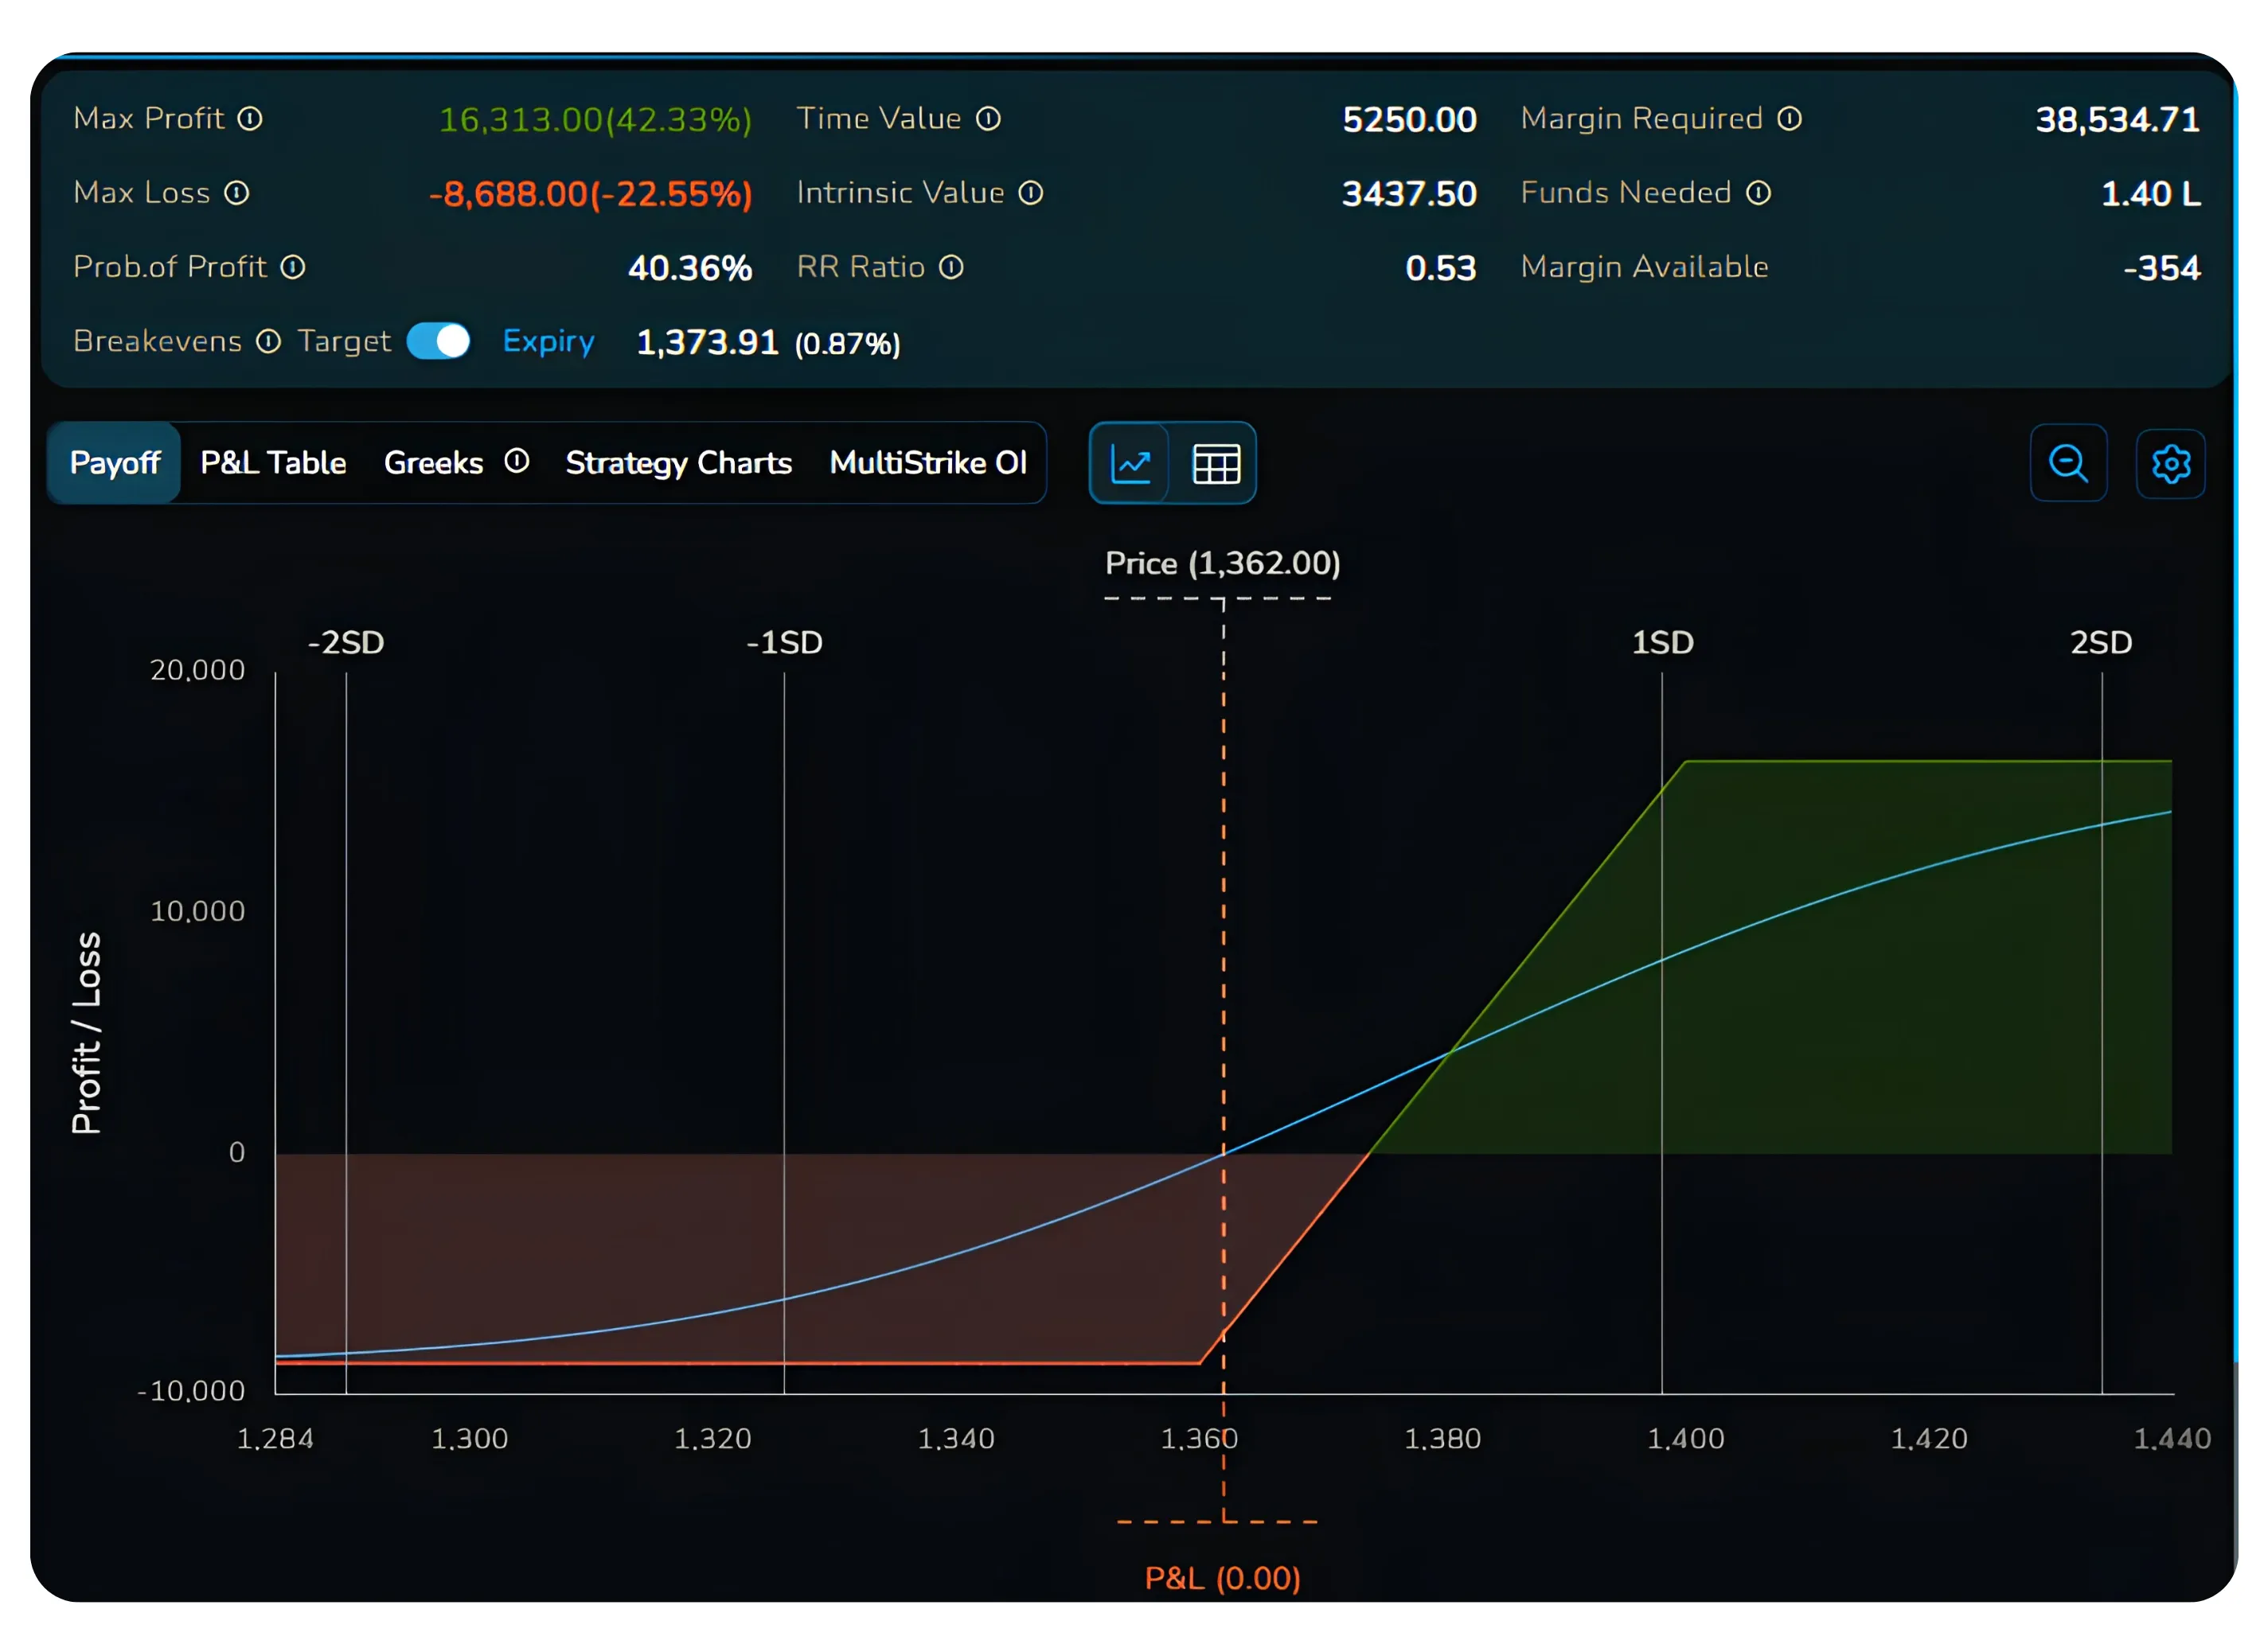Open the Funds Needed info icon
Screen dimensions: 2268x1652
point(1759,193)
